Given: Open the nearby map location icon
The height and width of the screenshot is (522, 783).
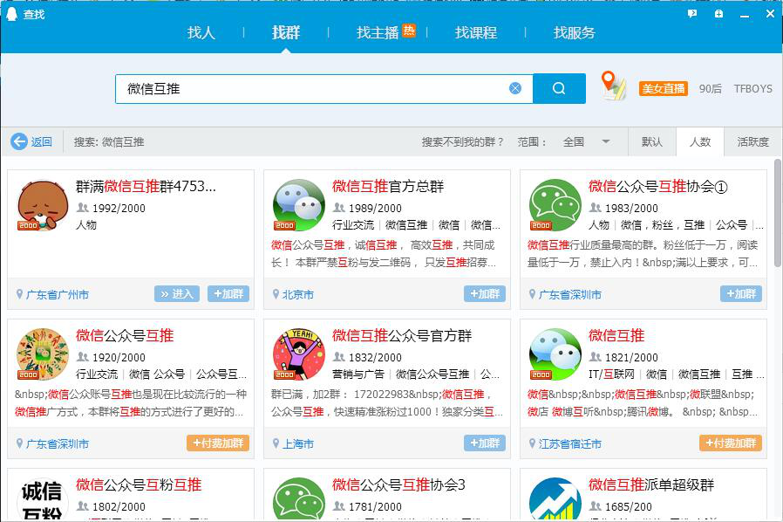Looking at the screenshot, I should (613, 86).
